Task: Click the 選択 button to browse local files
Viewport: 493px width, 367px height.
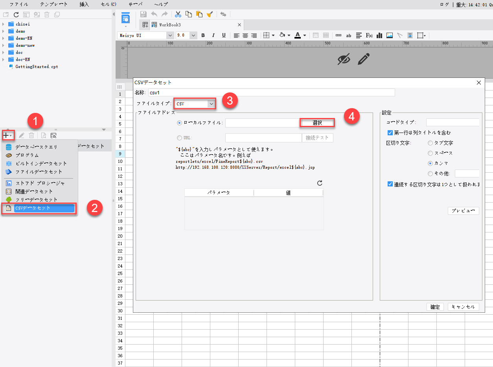Action: point(317,122)
